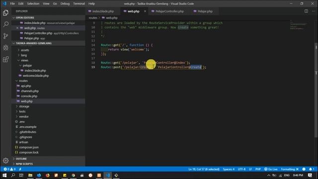Open the Explorer view in activity bar
The width and height of the screenshot is (318, 179).
tap(5, 13)
